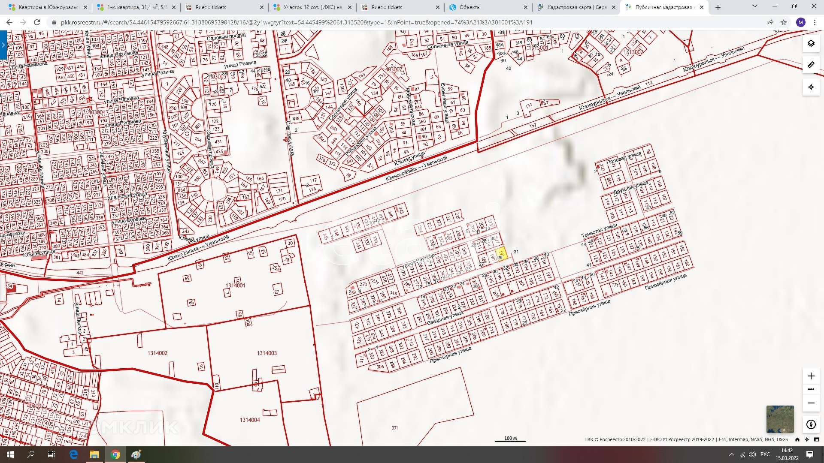
Task: Reload the current page
Action: 37,22
